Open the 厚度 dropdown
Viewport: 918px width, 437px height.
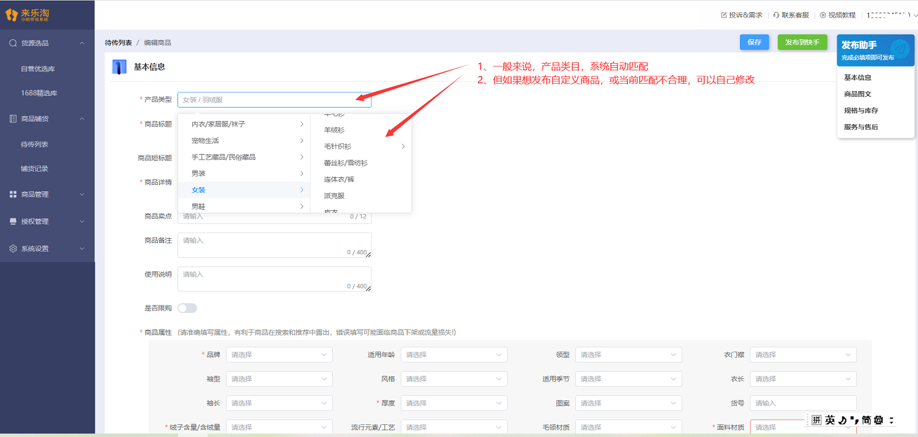pyautogui.click(x=454, y=403)
